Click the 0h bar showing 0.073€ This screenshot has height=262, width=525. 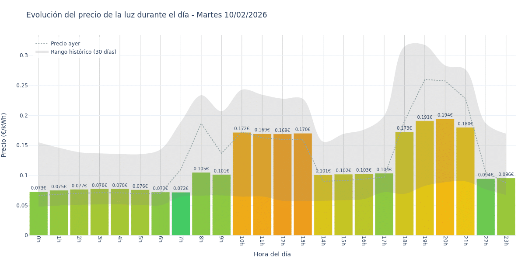click(x=38, y=214)
